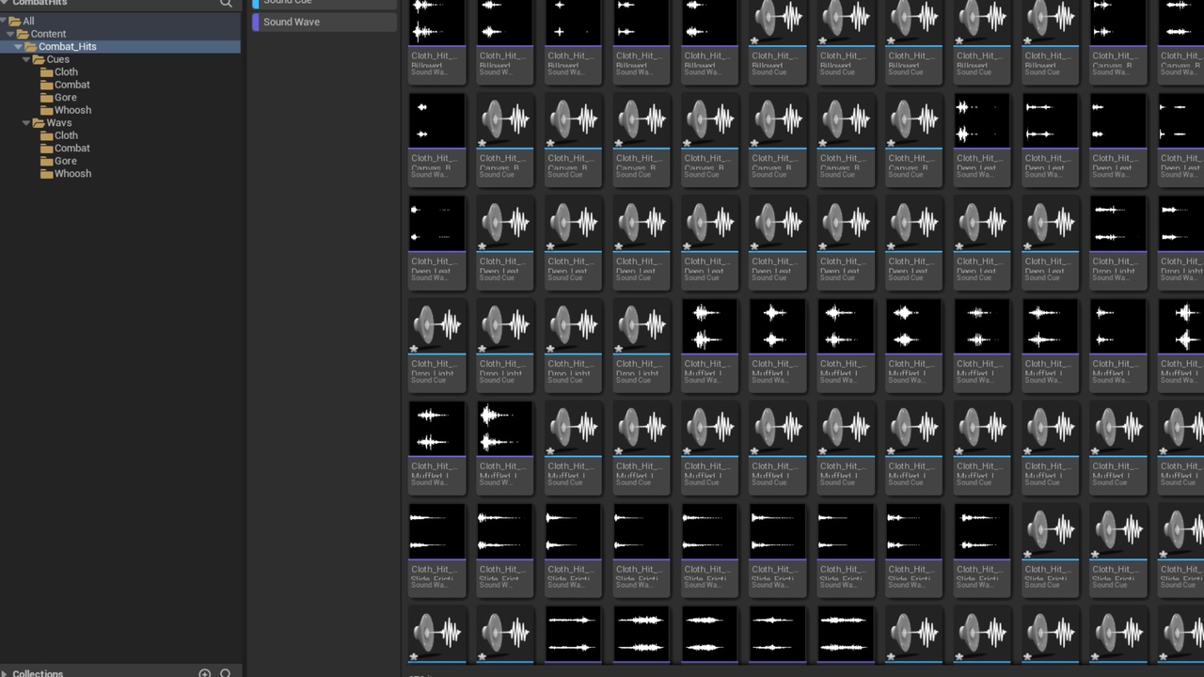Select the first Sound Wave thumbnail in second row
Viewport: 1204px width, 677px height.
(x=436, y=121)
